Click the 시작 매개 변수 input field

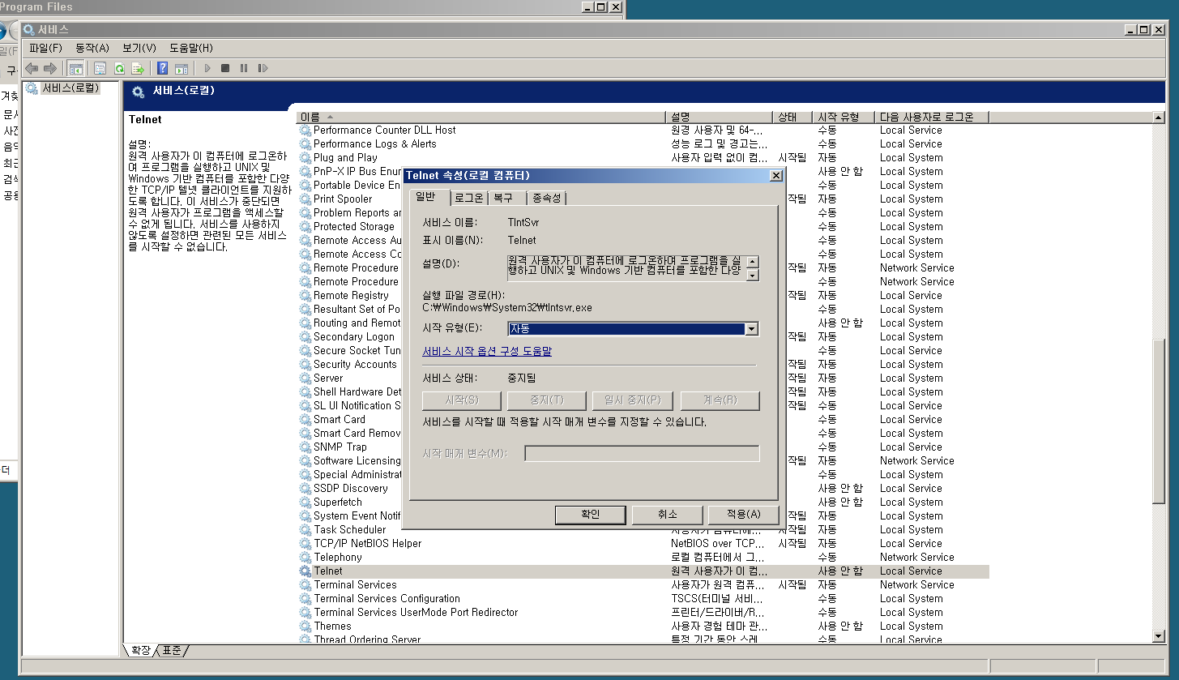642,453
